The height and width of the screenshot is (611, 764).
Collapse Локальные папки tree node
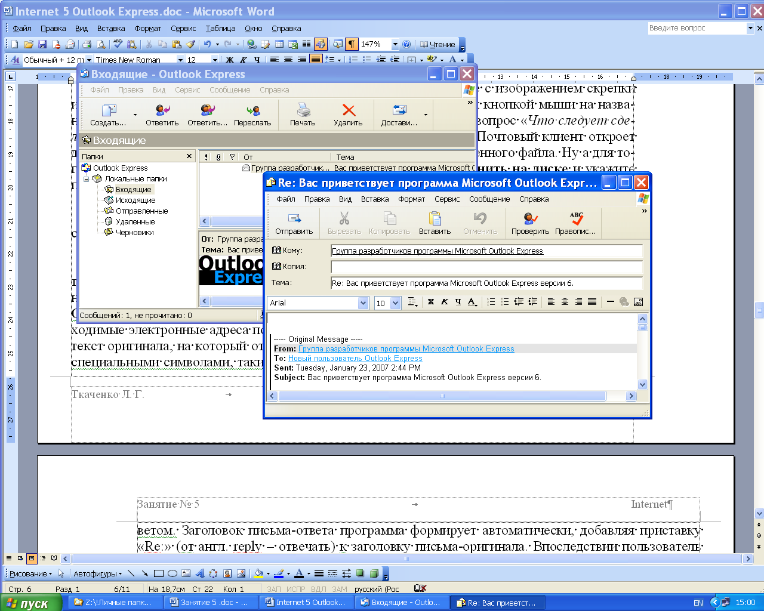tap(86, 178)
